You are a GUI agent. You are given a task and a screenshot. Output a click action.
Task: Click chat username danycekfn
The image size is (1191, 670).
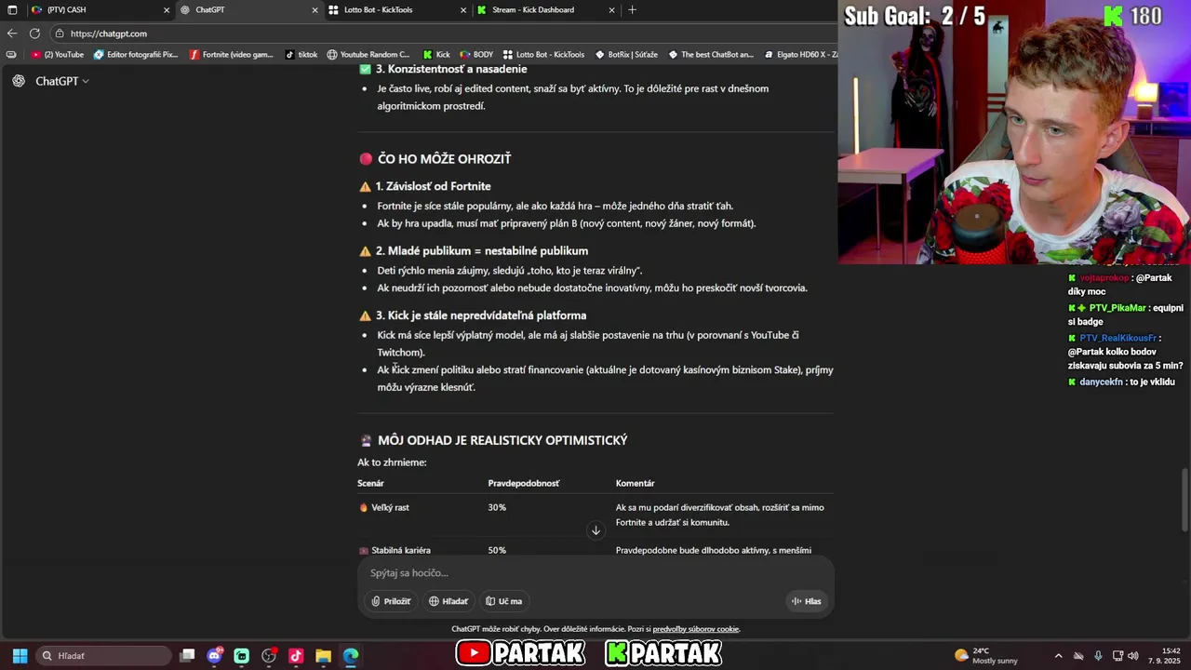1101,382
